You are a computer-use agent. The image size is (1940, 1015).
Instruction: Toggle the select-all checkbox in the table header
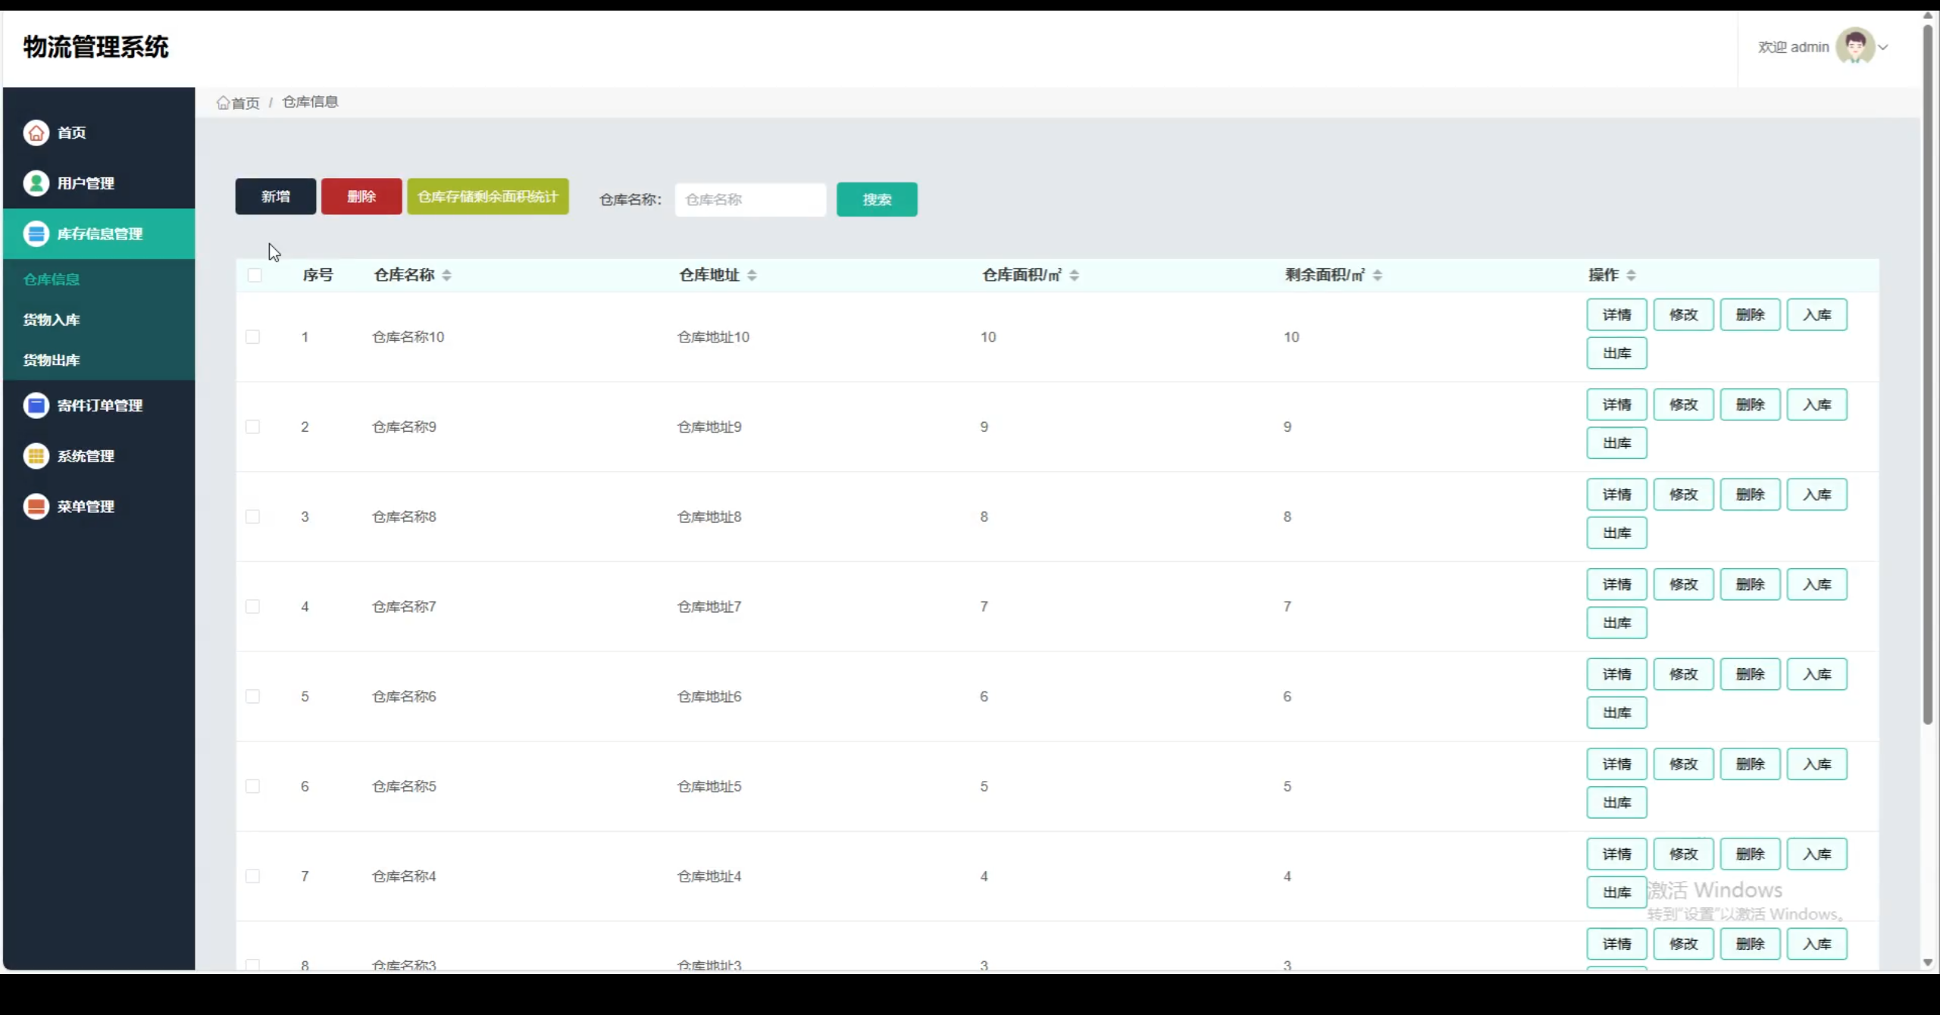coord(255,275)
